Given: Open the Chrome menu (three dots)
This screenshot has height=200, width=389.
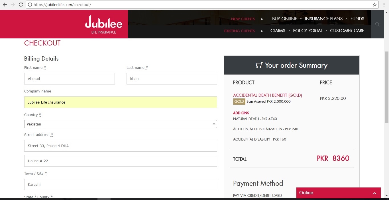Looking at the screenshot, I should click(384, 5).
